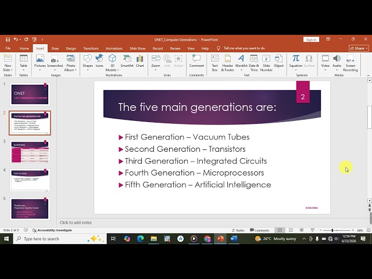This screenshot has height=279, width=372.
Task: Zoom in with the plus button
Action: click(353, 230)
